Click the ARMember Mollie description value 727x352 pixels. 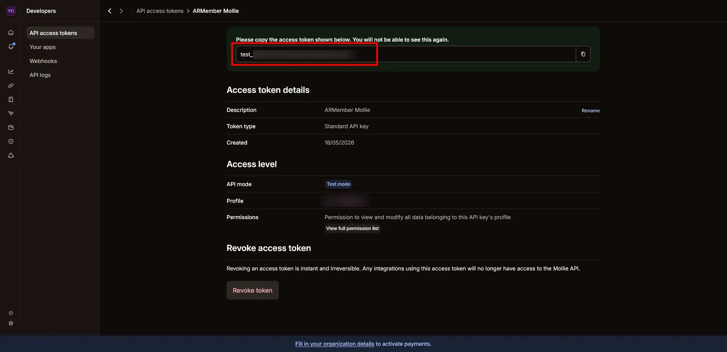pyautogui.click(x=347, y=110)
